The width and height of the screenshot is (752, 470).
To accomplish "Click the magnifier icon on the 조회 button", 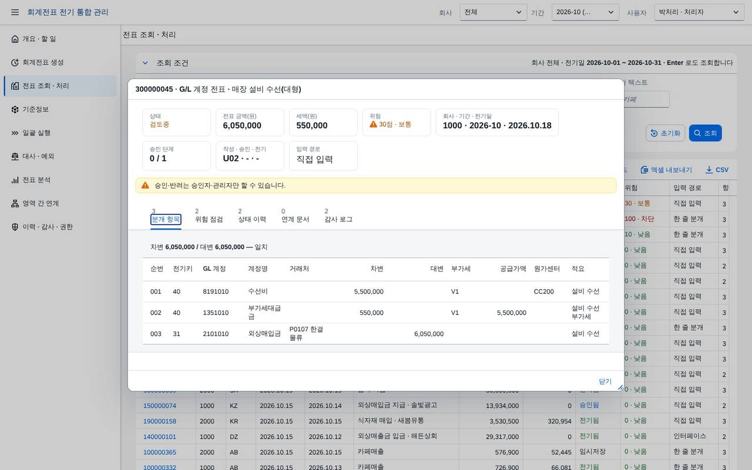I will pyautogui.click(x=697, y=133).
